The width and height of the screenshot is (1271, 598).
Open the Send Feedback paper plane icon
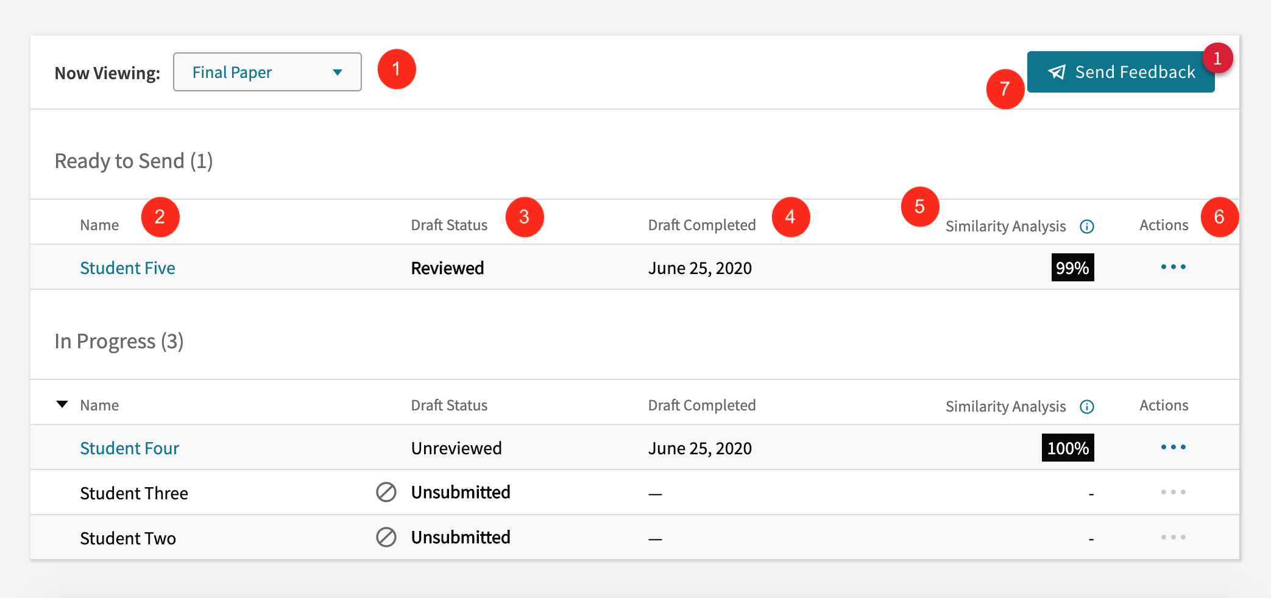click(1057, 72)
